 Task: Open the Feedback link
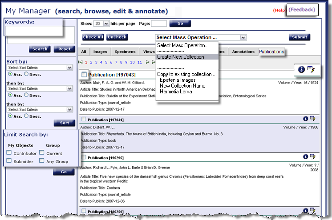click(x=302, y=9)
